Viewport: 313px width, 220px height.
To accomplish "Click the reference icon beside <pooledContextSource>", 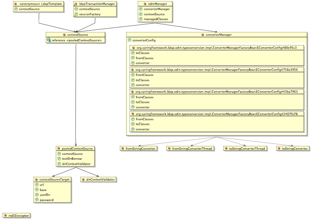I will point(49,40).
